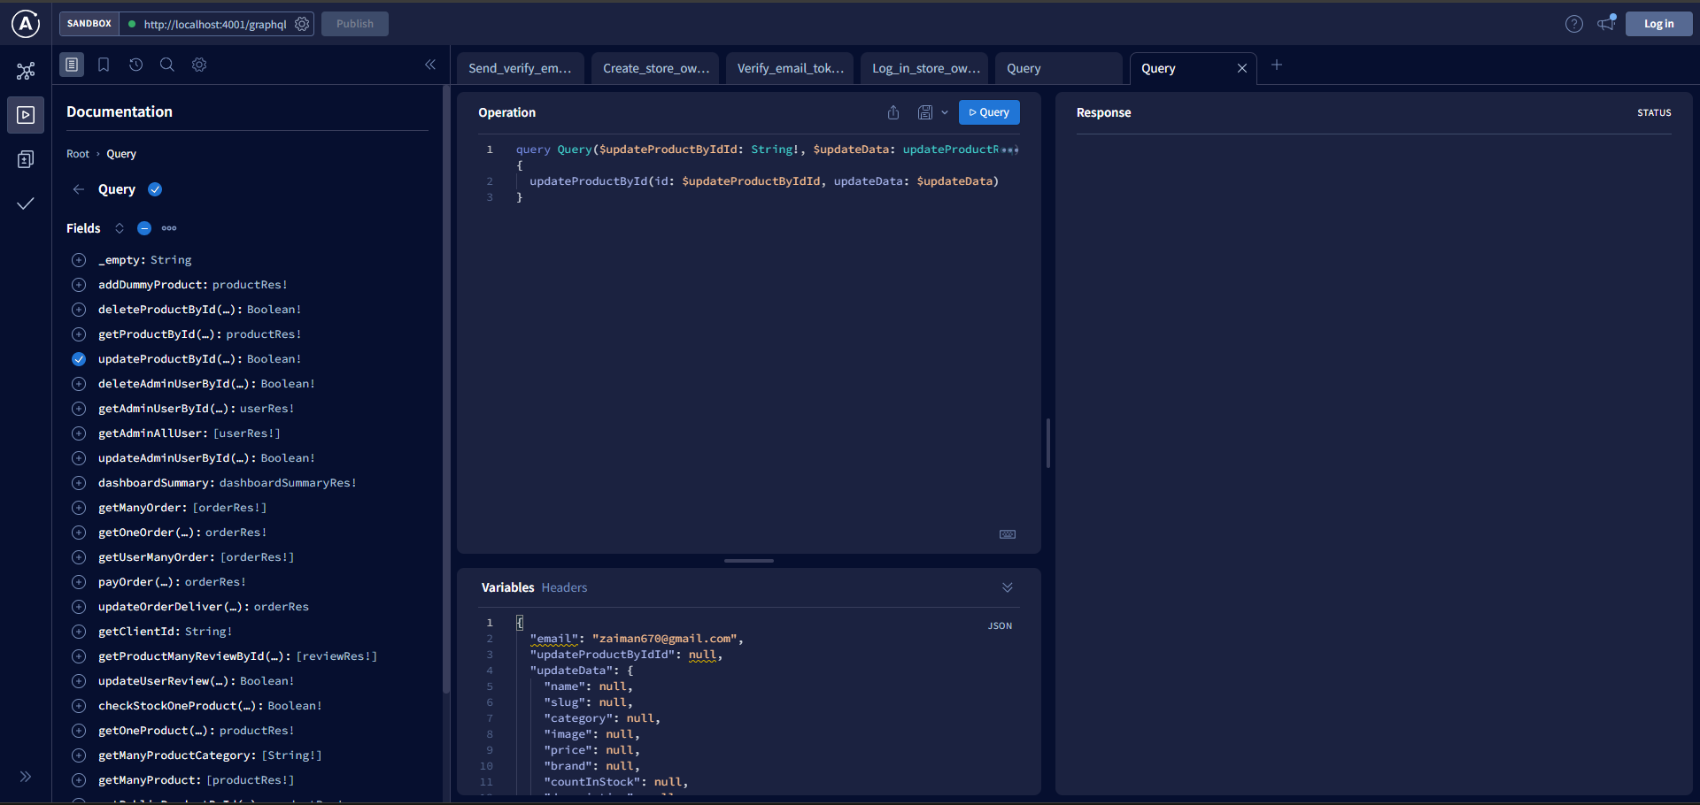Open the Documentation settings gear icon
Viewport: 1700px width, 805px height.
(199, 65)
